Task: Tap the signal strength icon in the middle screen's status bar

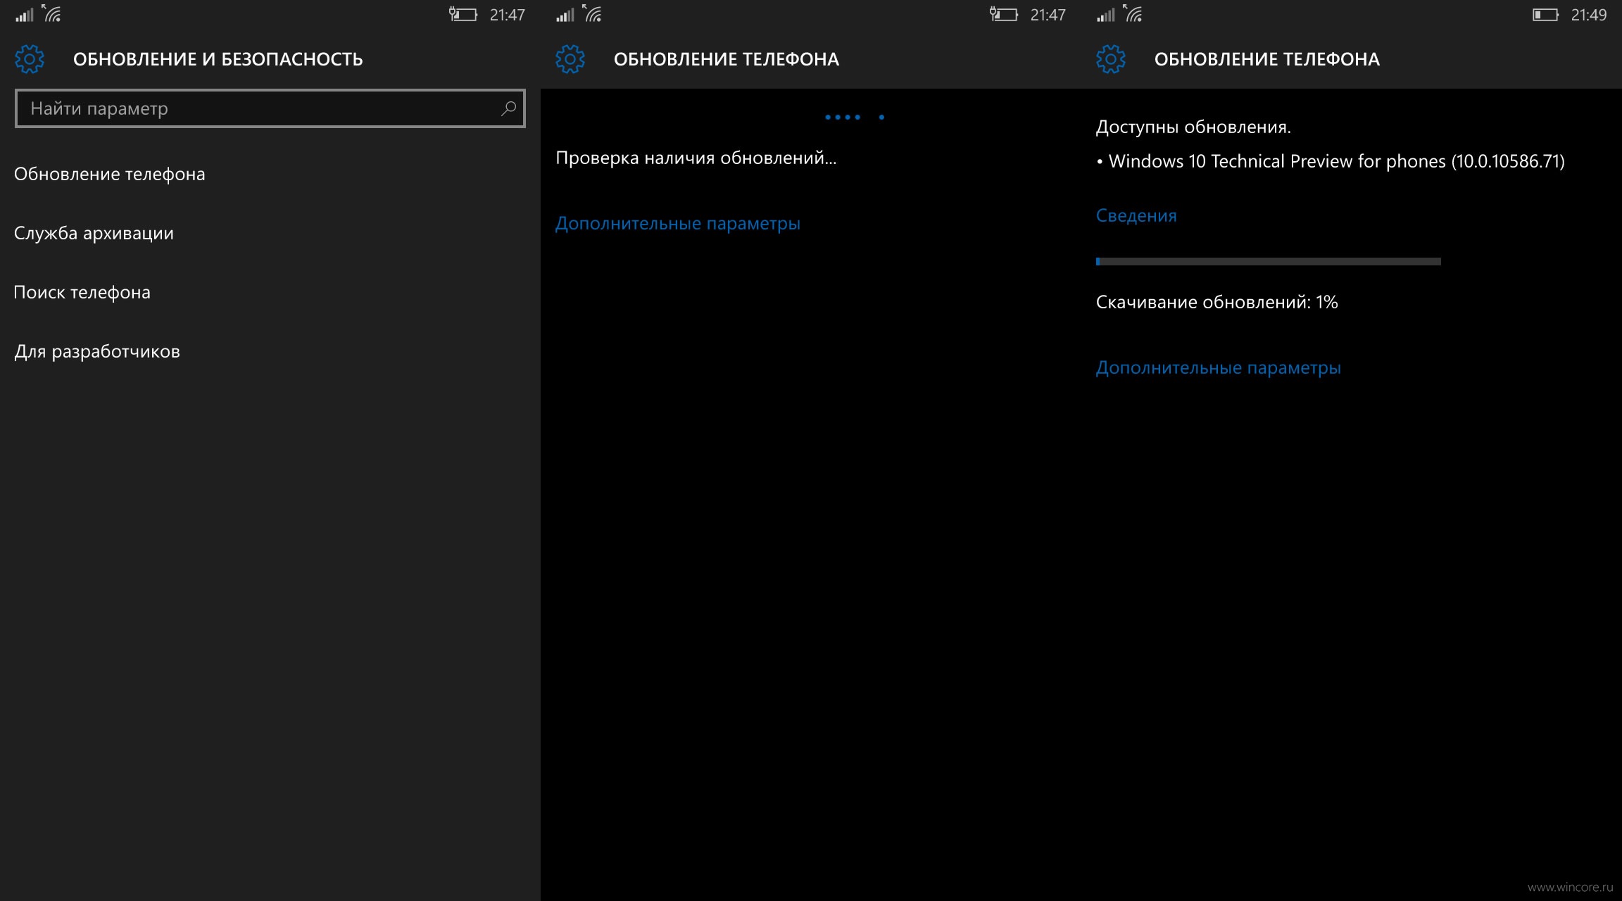Action: pyautogui.click(x=565, y=15)
